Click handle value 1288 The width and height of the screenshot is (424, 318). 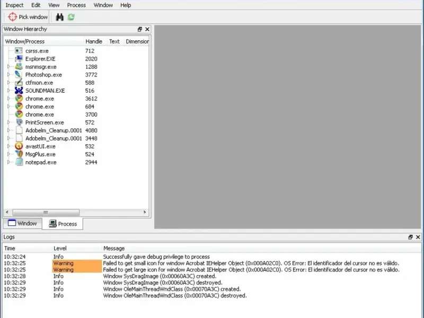[x=91, y=67]
